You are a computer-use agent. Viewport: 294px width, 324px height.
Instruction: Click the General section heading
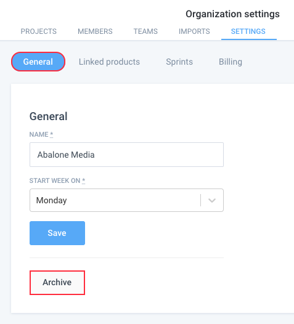click(x=48, y=116)
